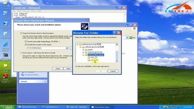Screen dimensions: 194x109
Task: Click the Notepad title bar icon
Action: (x=13, y=8)
